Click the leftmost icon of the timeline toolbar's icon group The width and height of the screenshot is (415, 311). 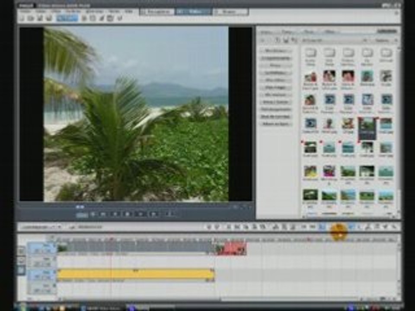[208, 227]
